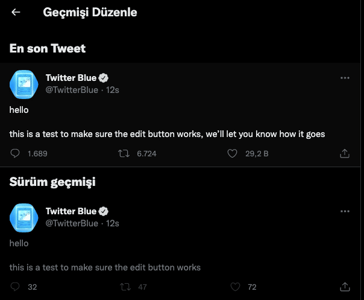Open more options for latest tweet
This screenshot has width=364, height=300.
(345, 78)
